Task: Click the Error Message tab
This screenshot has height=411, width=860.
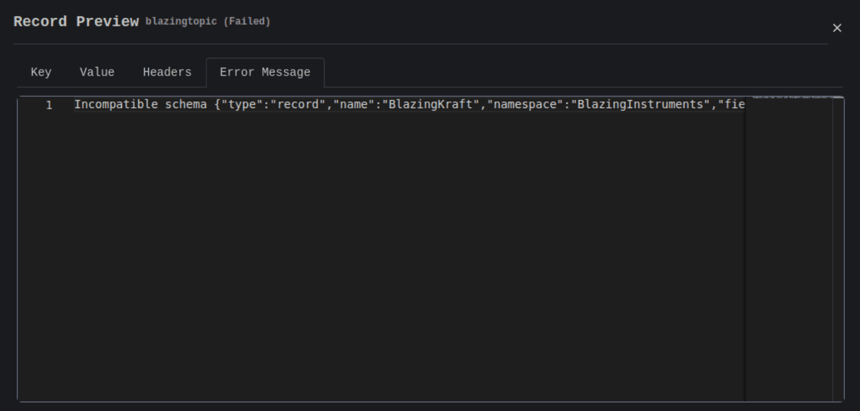Action: click(265, 72)
